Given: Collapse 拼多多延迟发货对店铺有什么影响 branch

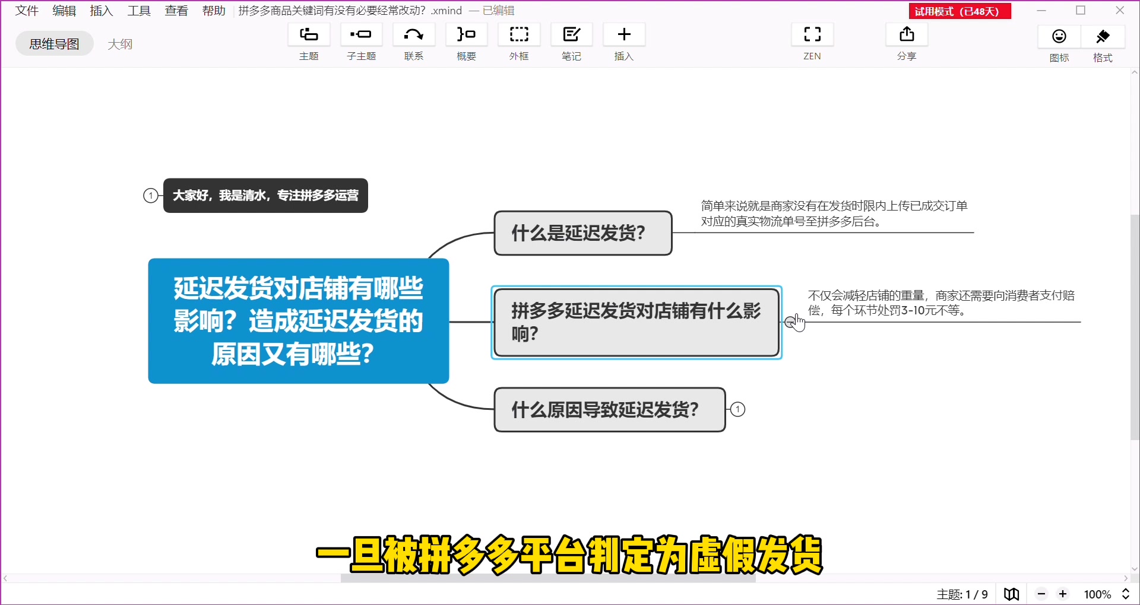Looking at the screenshot, I should tap(790, 322).
